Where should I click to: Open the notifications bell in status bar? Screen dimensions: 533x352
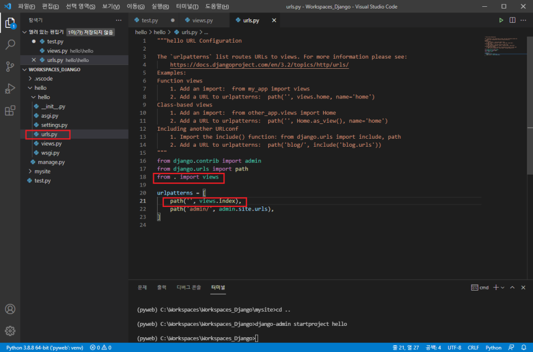pyautogui.click(x=524, y=347)
